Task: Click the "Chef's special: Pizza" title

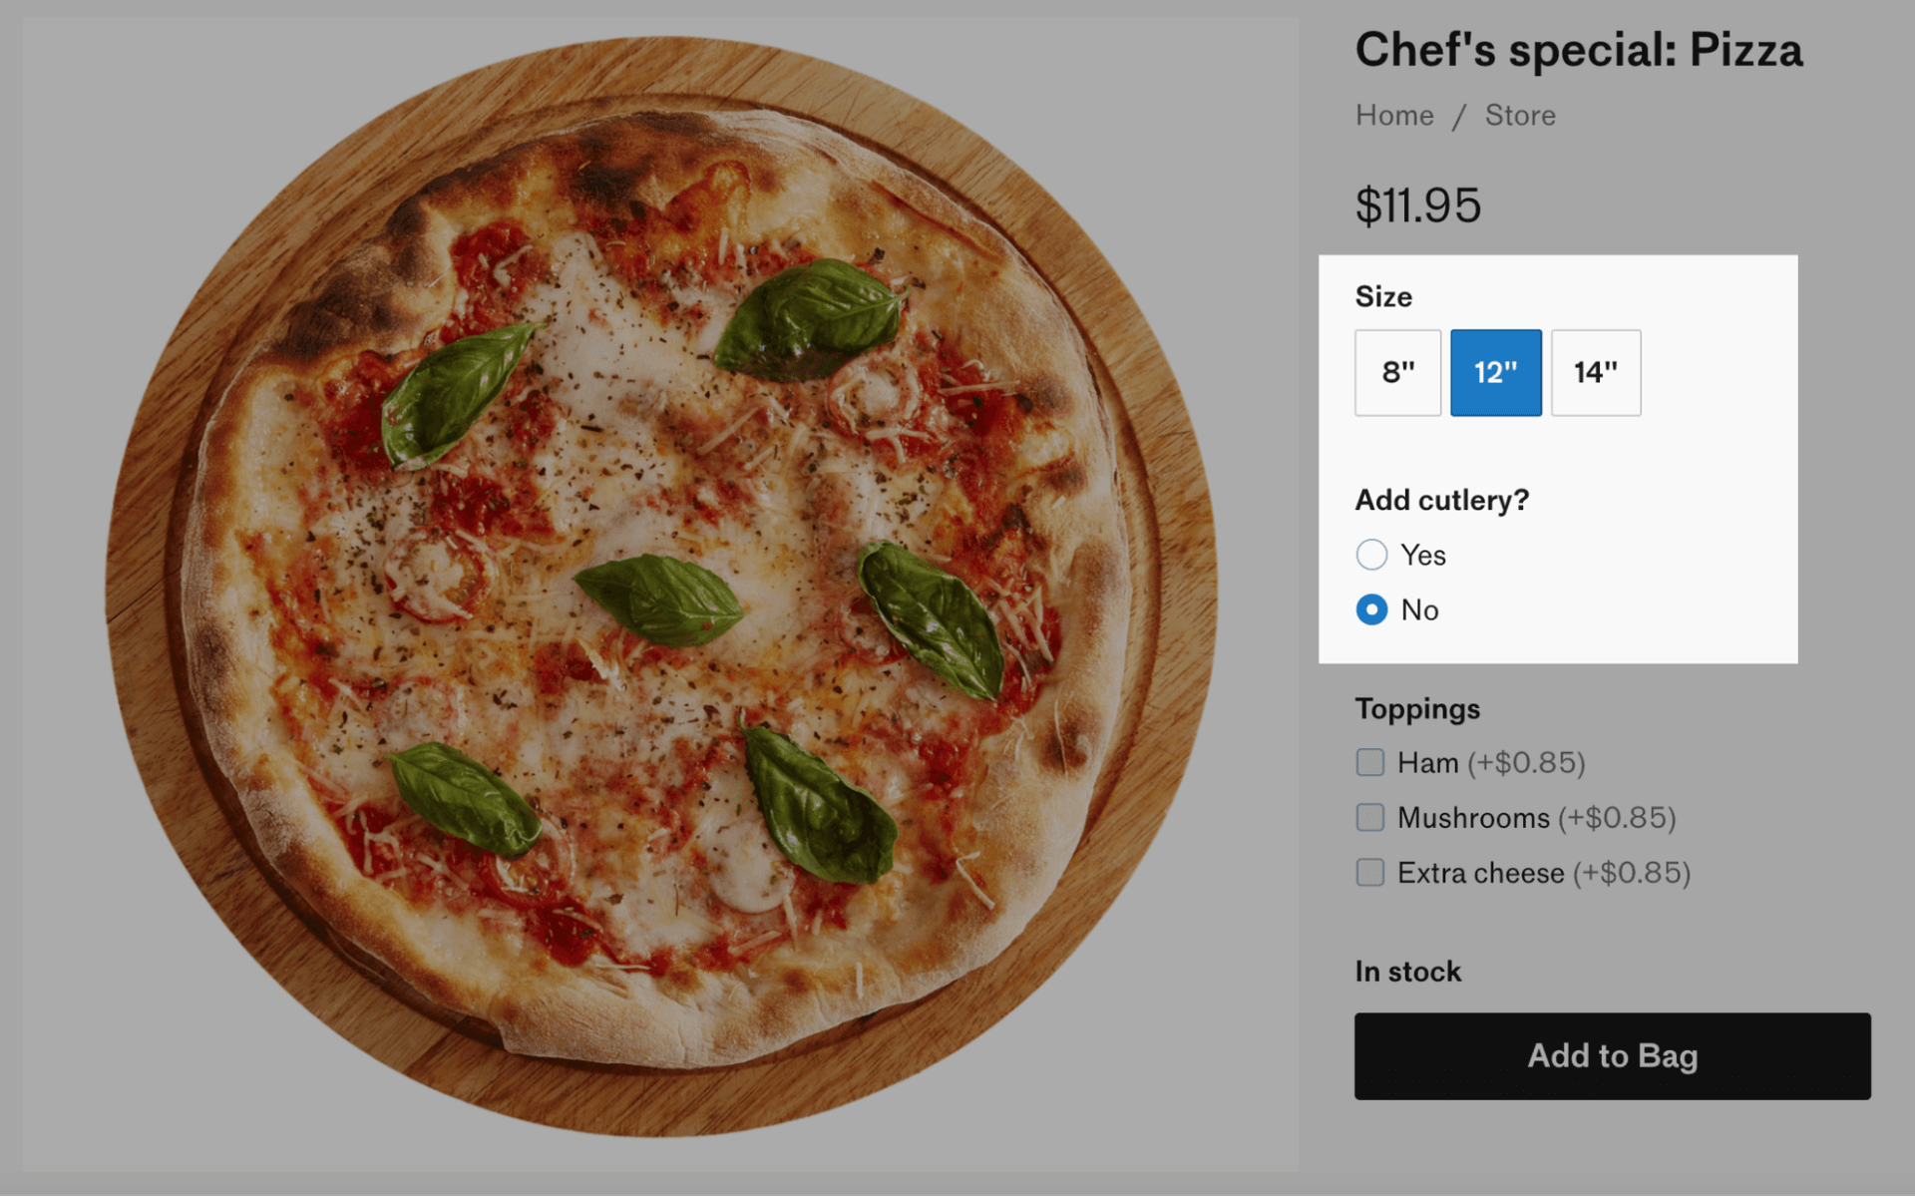Action: (x=1578, y=50)
